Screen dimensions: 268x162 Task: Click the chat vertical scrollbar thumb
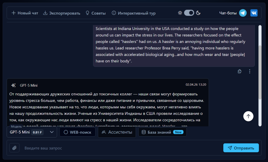pyautogui.click(x=260, y=72)
